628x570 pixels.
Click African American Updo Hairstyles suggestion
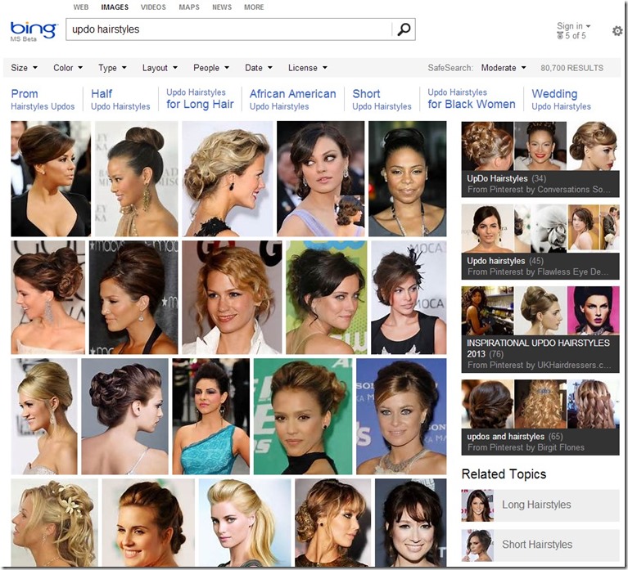pos(292,99)
